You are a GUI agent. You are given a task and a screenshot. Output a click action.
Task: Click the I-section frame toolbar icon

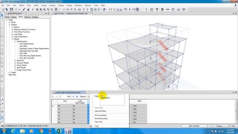point(146,9)
